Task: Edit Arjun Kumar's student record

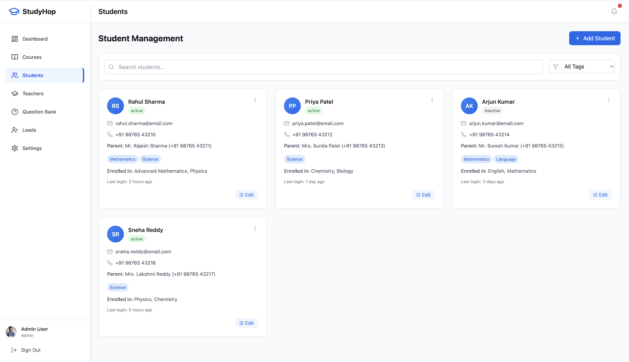Action: [x=600, y=195]
